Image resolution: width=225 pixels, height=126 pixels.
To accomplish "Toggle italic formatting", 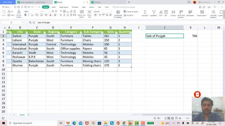I will (x=29, y=15).
